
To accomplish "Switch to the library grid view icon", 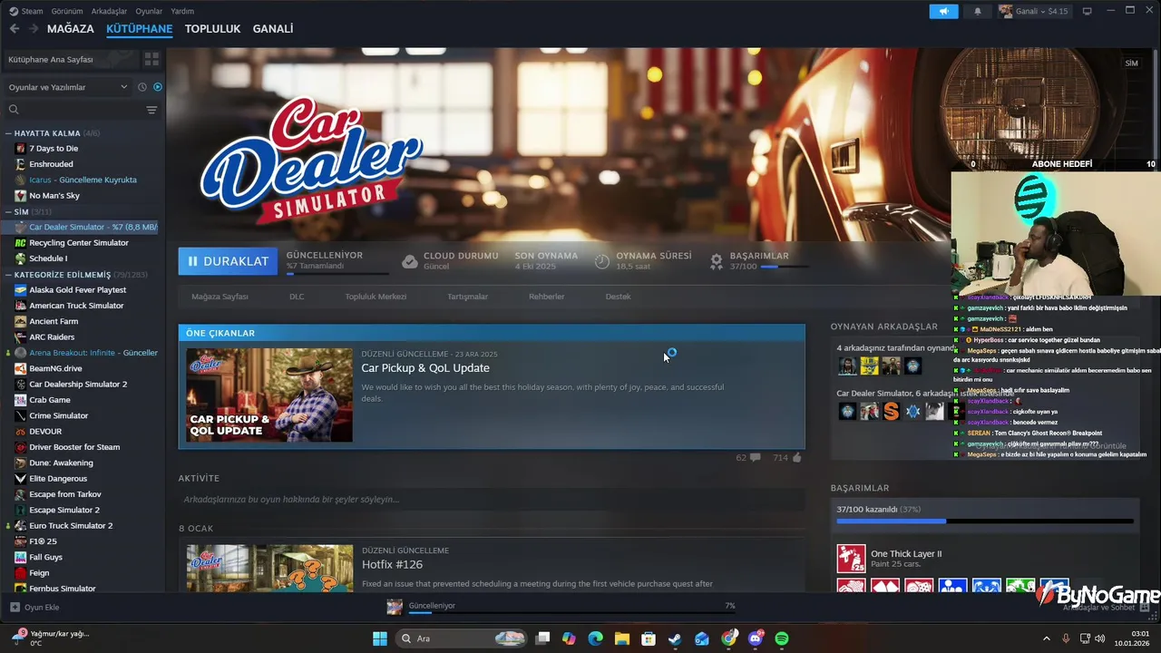I will pos(151,59).
